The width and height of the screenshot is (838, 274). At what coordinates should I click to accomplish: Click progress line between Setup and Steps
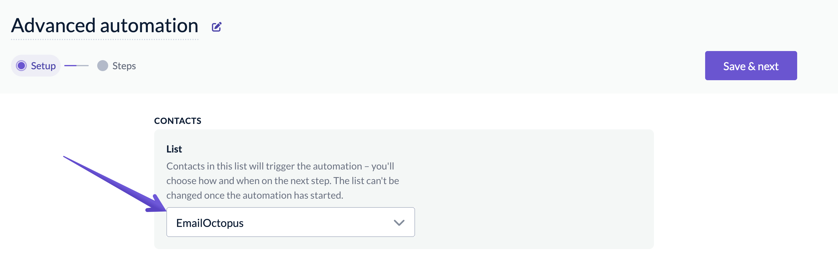point(76,66)
